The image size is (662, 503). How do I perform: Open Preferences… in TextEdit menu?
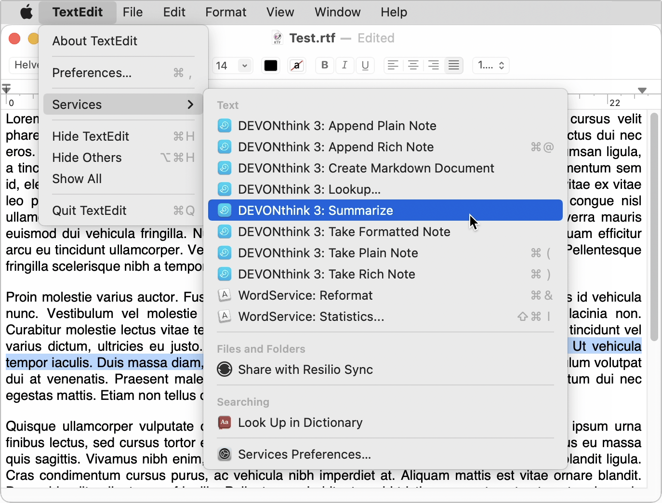coord(123,73)
